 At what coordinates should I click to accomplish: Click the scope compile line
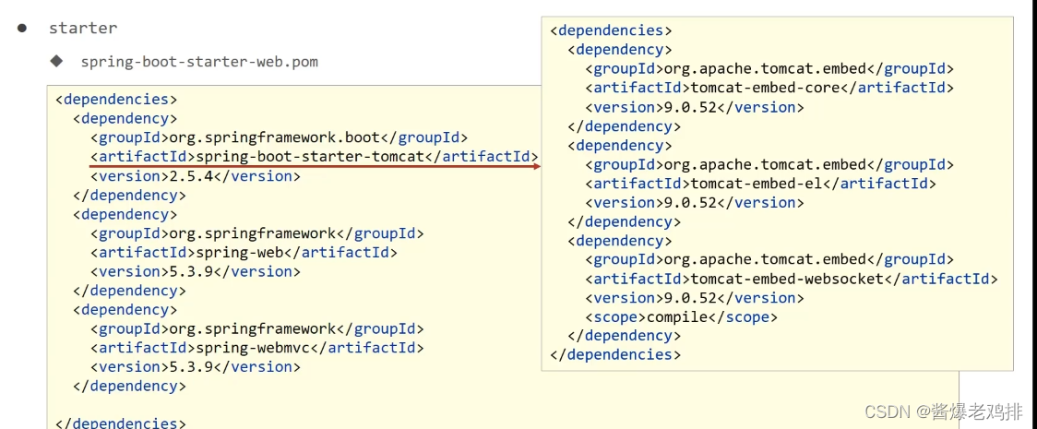point(681,316)
